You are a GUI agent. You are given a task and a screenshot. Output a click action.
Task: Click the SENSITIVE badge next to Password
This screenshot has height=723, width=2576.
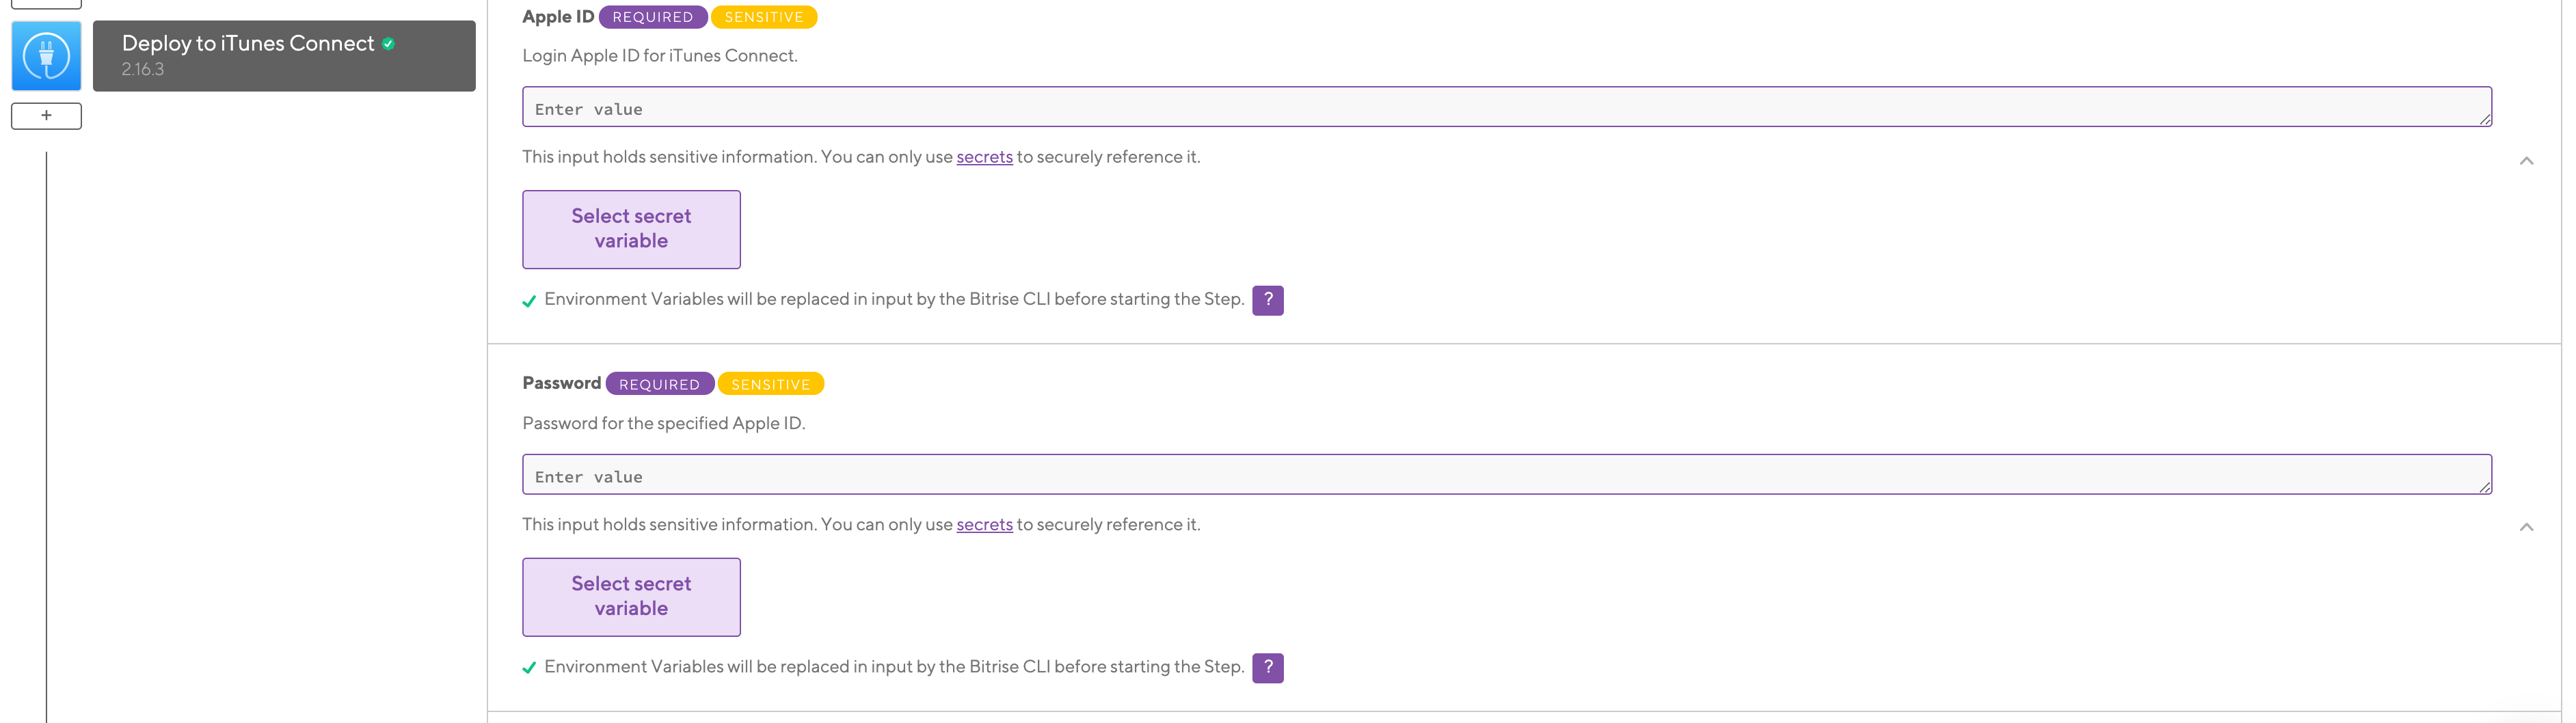pos(770,384)
